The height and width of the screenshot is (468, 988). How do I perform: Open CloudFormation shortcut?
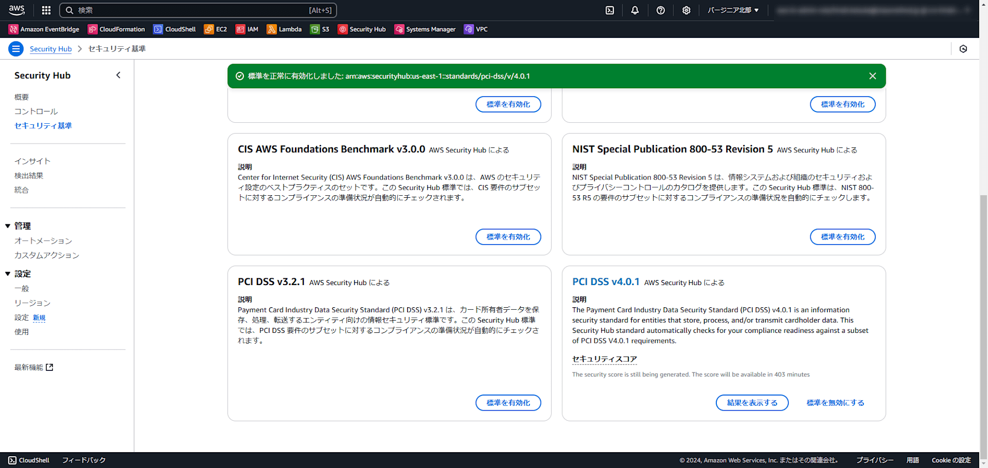(x=117, y=29)
